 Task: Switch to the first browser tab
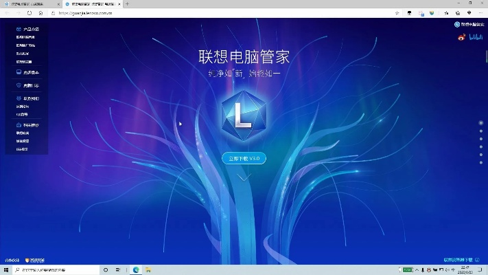(31, 3)
